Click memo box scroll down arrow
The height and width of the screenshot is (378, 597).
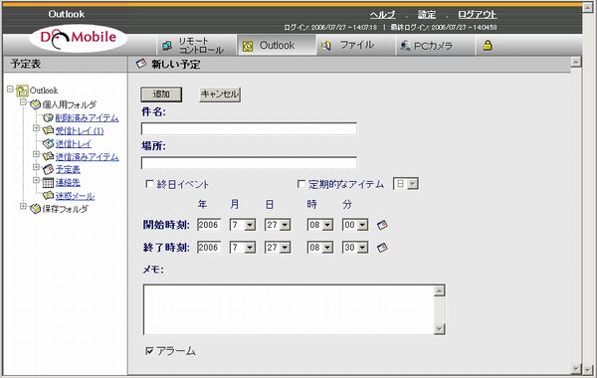click(x=440, y=329)
